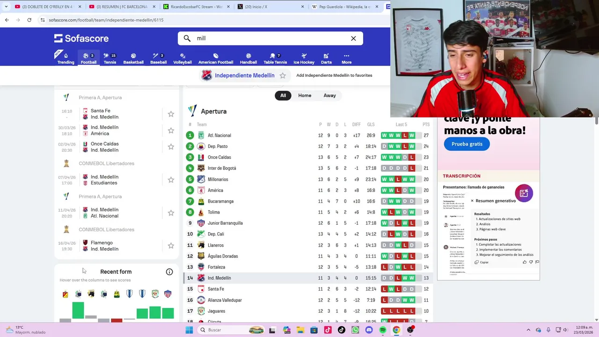Click the search magnifier icon
599x337 pixels.
(x=187, y=38)
